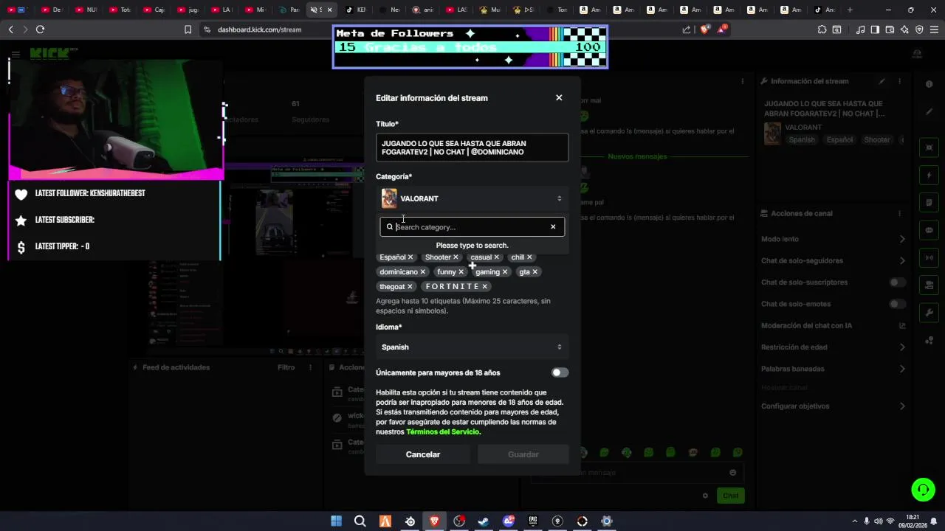Open the VALORANT category dropdown
Viewport: 945px width, 531px height.
coord(472,198)
